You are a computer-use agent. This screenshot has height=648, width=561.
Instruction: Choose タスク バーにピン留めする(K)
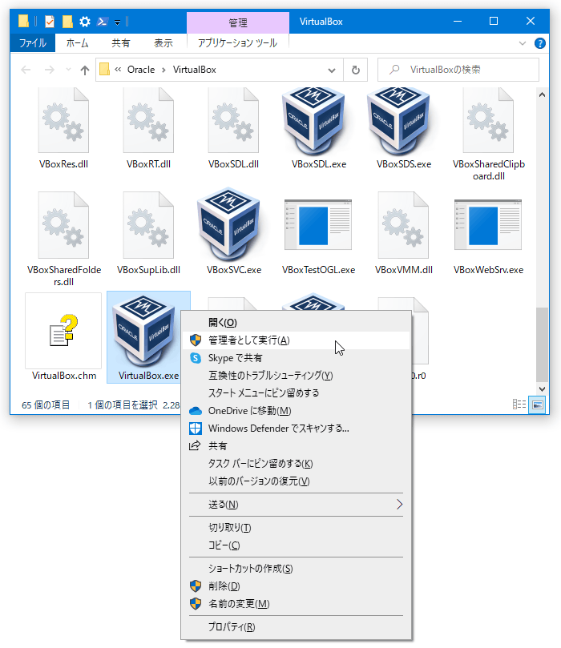(x=296, y=464)
